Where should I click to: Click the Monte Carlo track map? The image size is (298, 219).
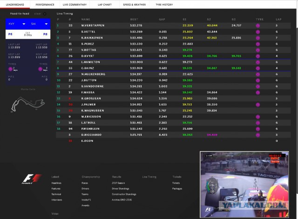coord(28,104)
